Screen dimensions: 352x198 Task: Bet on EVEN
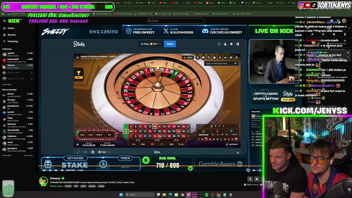pyautogui.click(x=143, y=144)
